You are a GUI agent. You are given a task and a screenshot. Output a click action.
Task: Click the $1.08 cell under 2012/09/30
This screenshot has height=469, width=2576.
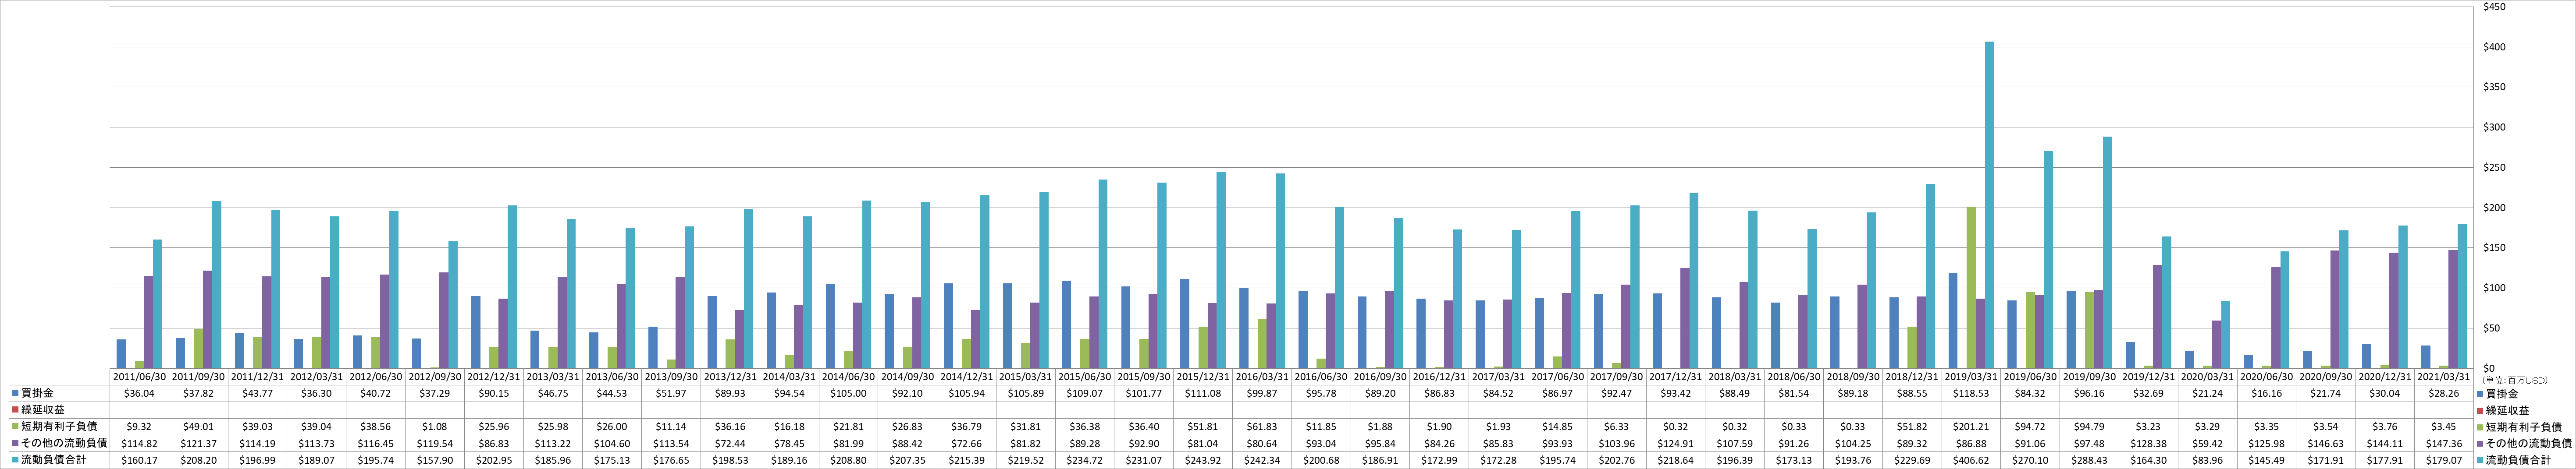pyautogui.click(x=435, y=426)
